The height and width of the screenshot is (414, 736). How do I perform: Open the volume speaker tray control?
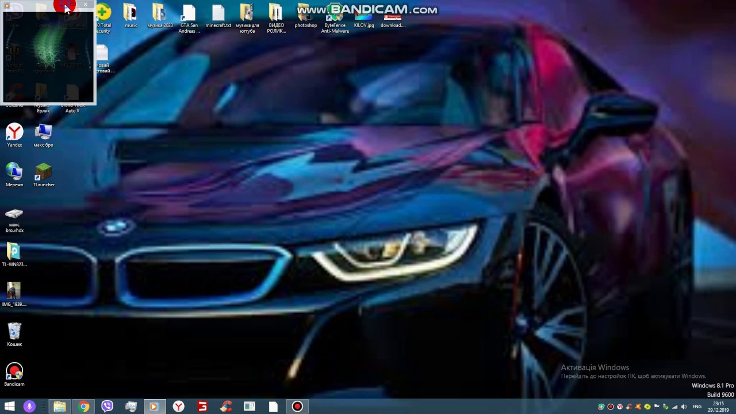(x=684, y=407)
